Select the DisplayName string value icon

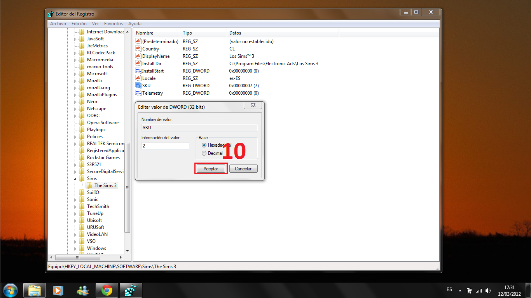(138, 56)
